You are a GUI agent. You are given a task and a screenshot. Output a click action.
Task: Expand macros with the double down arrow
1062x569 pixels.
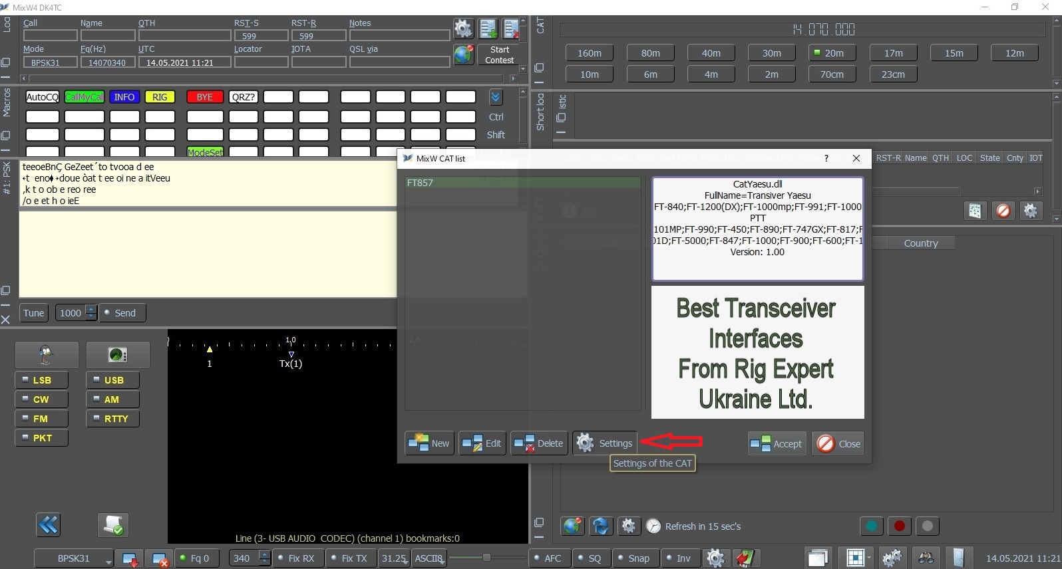click(x=496, y=98)
